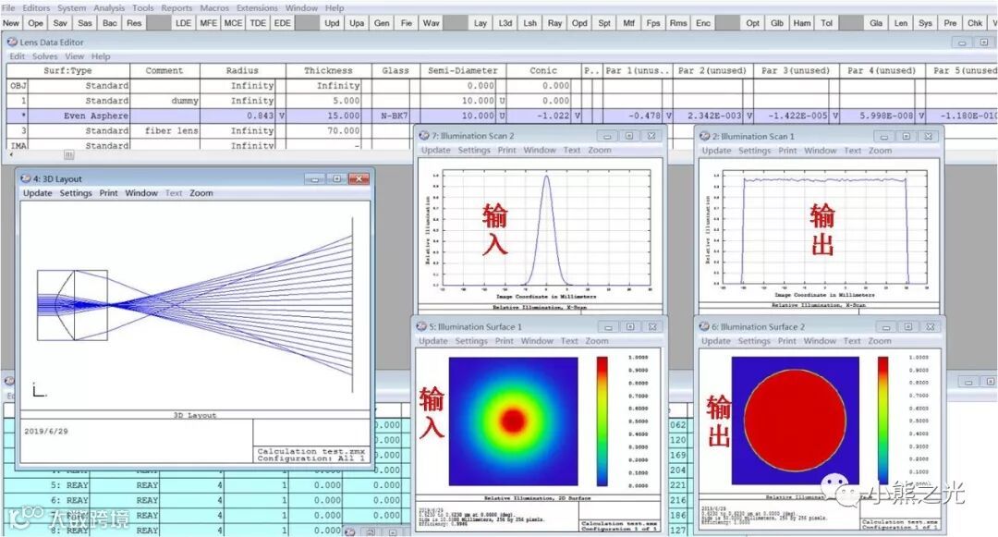The image size is (998, 537).
Task: Open the Tools menu
Action: 143,7
